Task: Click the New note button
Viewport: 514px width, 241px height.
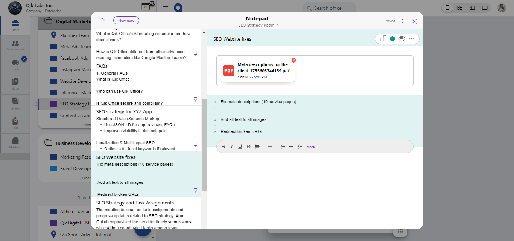Action: (x=126, y=20)
